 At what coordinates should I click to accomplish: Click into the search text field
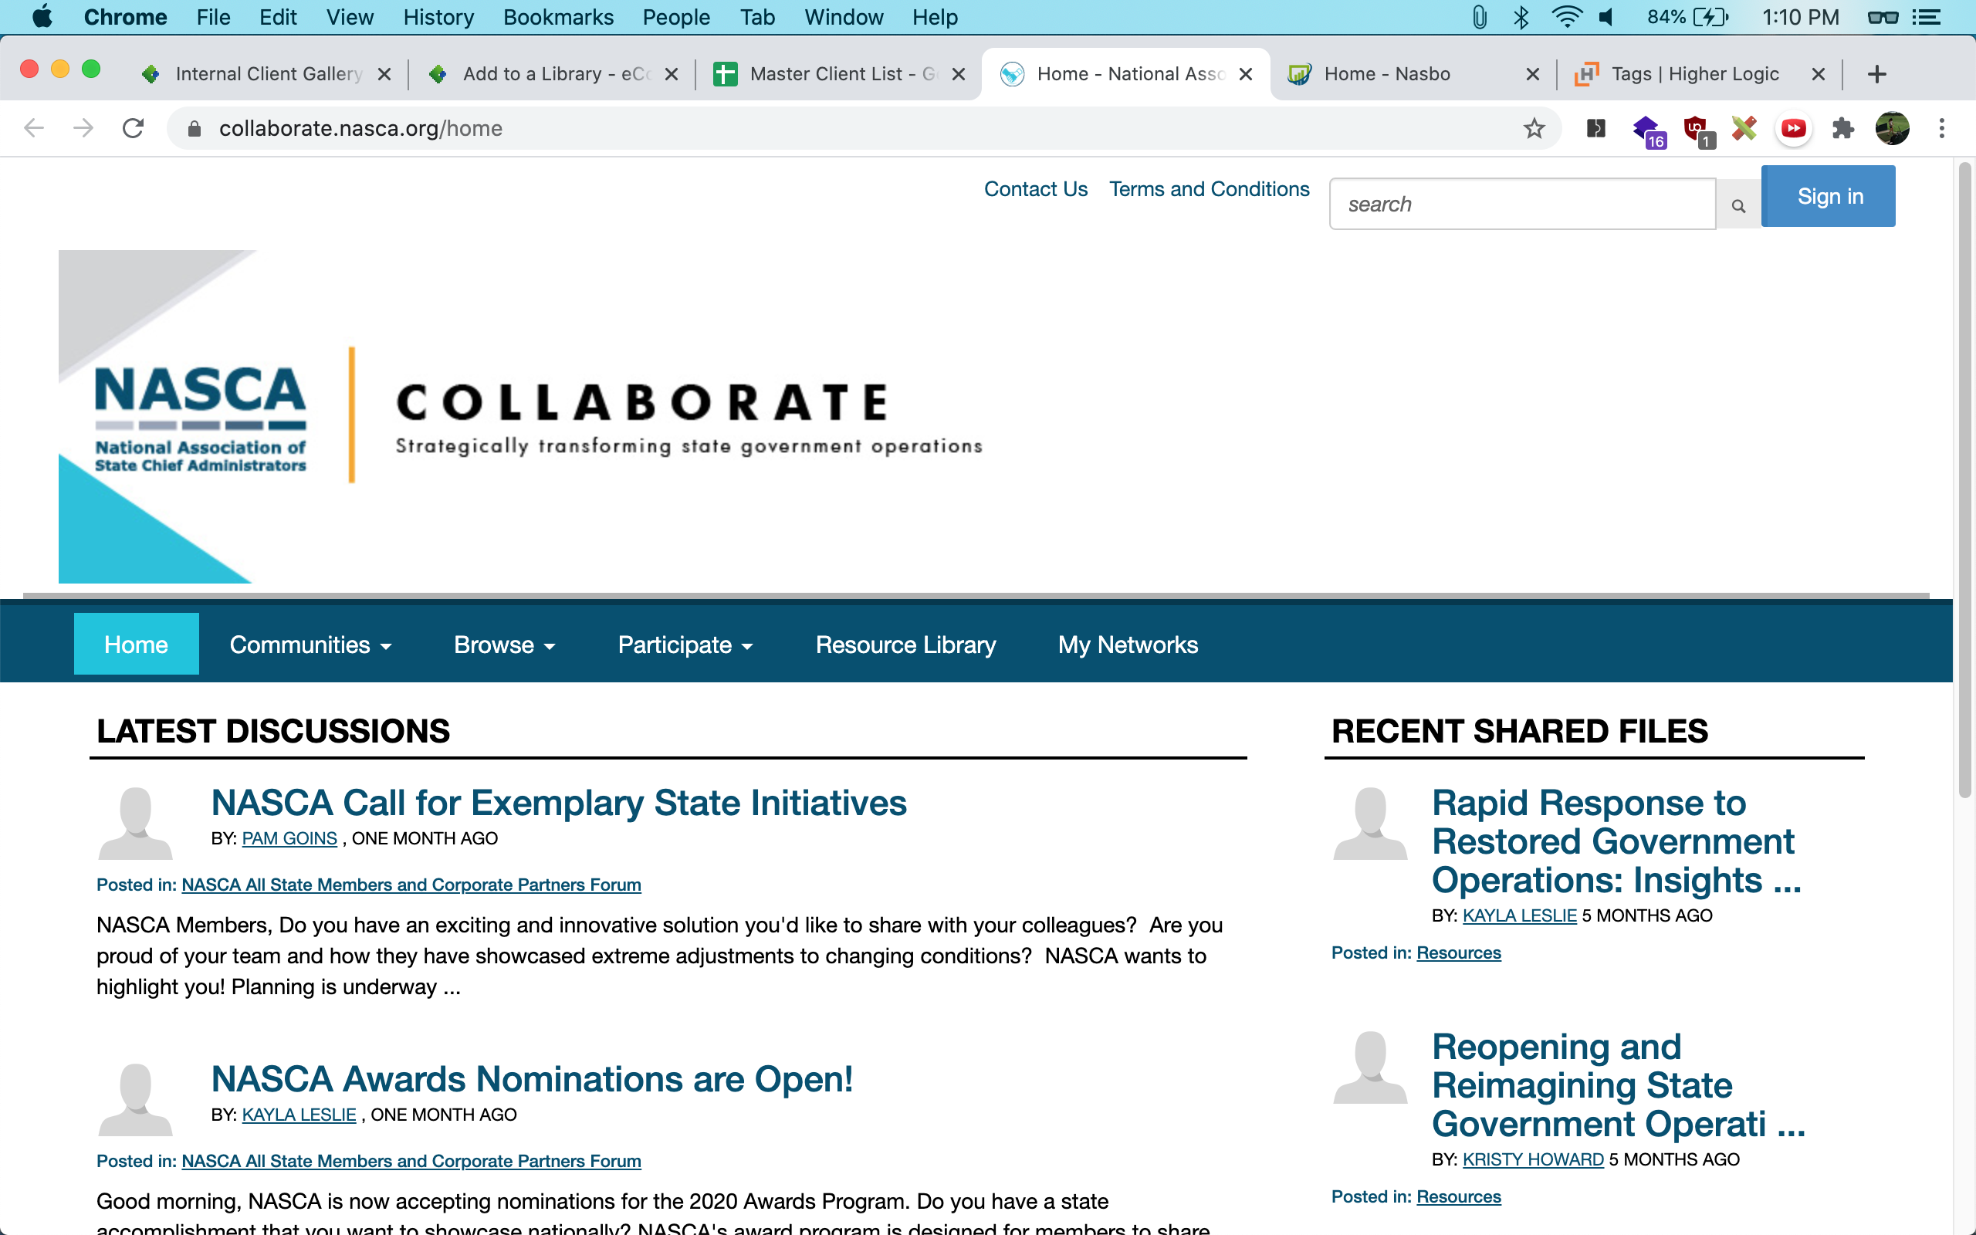tap(1521, 205)
